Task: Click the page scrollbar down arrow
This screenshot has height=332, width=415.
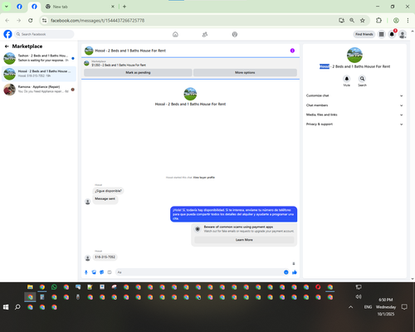Action: [413, 279]
